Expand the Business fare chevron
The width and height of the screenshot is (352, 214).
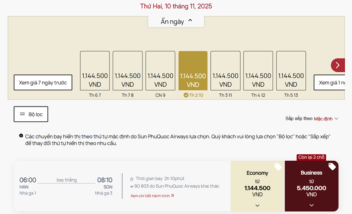pyautogui.click(x=312, y=205)
